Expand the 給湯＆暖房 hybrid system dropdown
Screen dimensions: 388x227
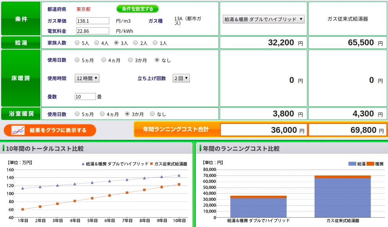[263, 19]
